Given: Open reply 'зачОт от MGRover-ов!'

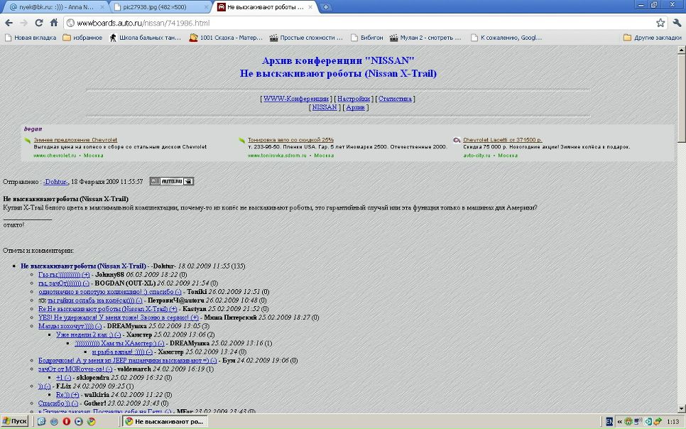Looking at the screenshot, I should pyautogui.click(x=75, y=369).
